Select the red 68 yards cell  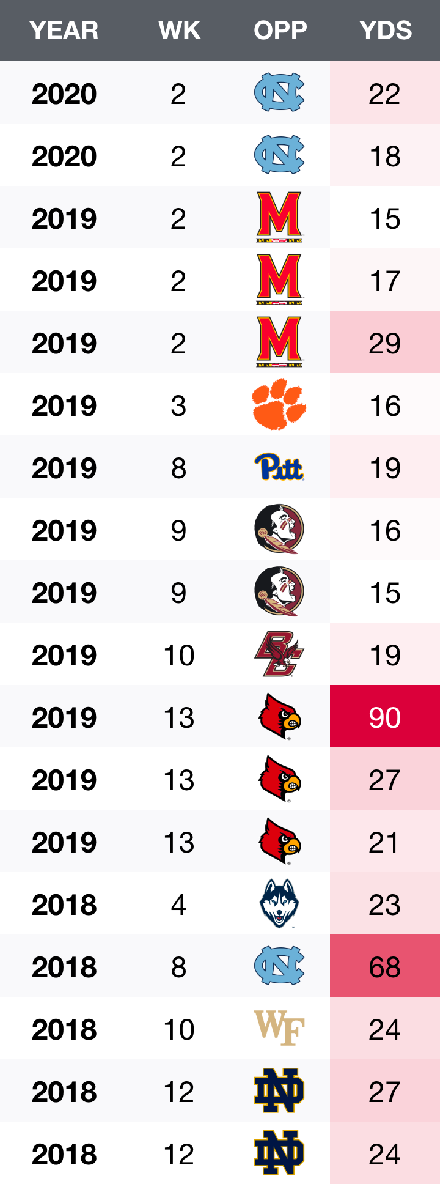385,966
